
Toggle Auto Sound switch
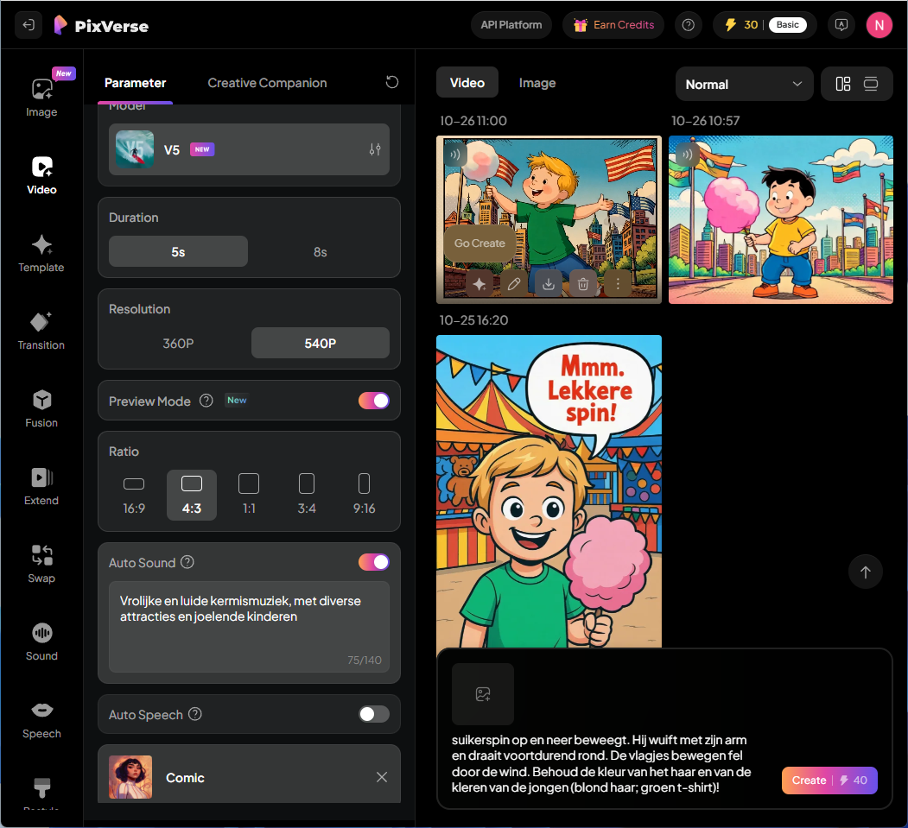click(x=373, y=562)
